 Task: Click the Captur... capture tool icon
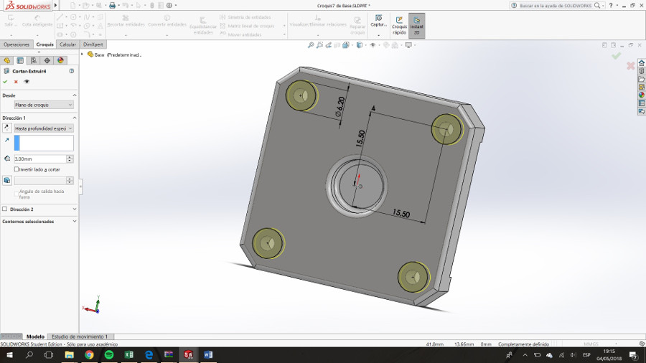(x=378, y=21)
